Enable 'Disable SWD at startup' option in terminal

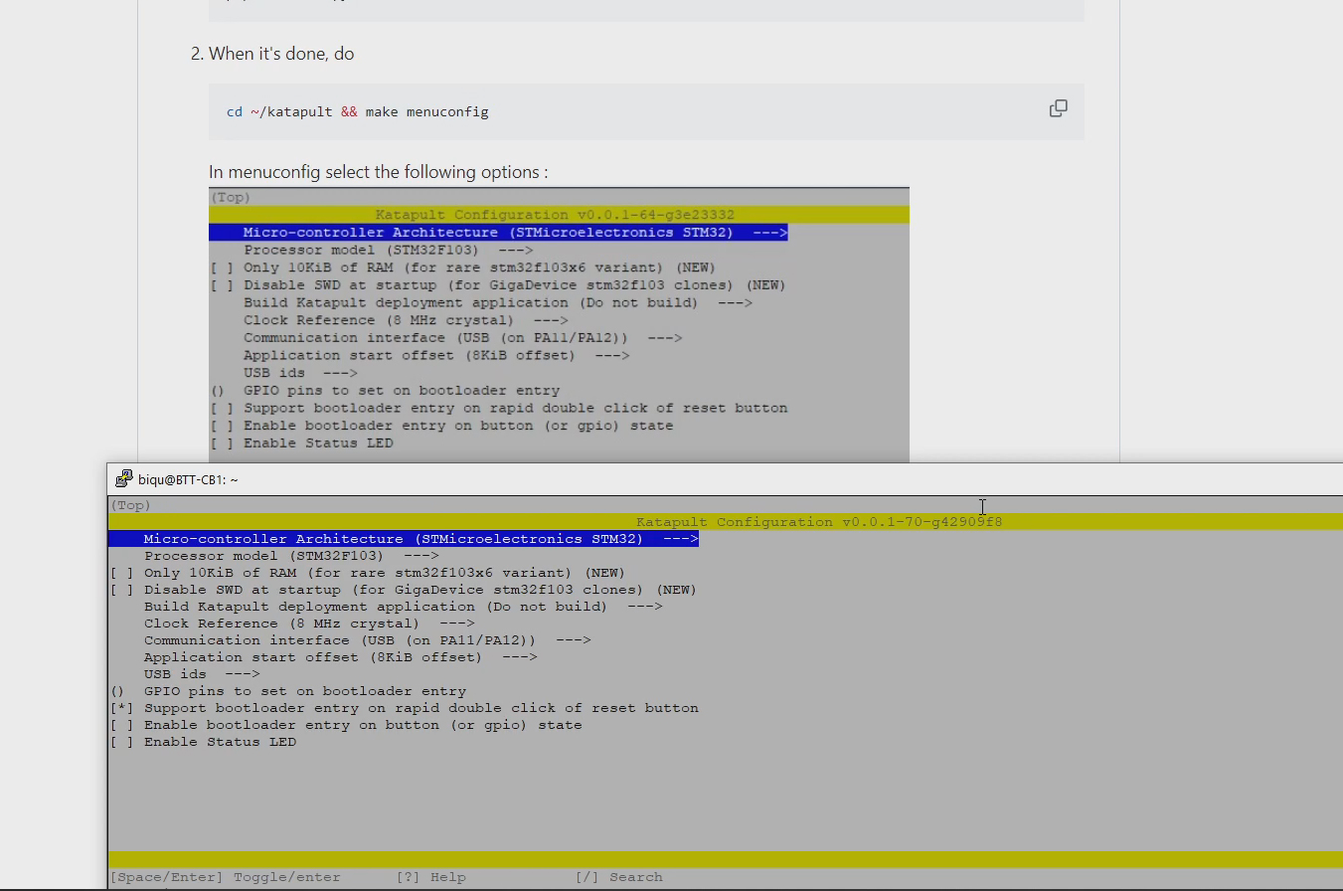coord(122,590)
